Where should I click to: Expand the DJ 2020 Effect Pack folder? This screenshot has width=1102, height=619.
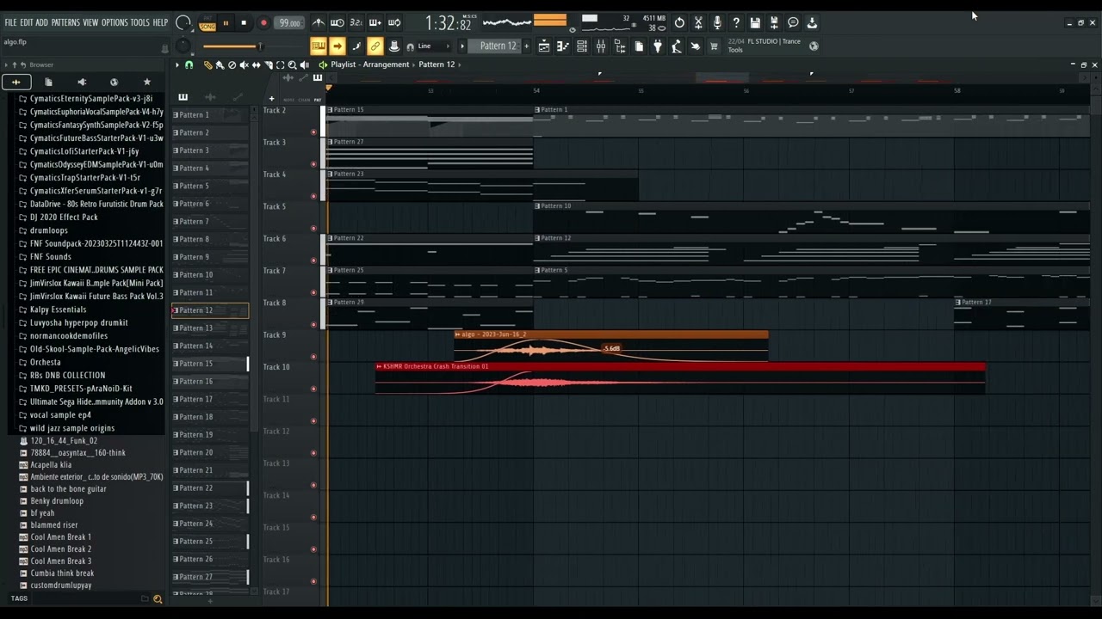pyautogui.click(x=59, y=217)
